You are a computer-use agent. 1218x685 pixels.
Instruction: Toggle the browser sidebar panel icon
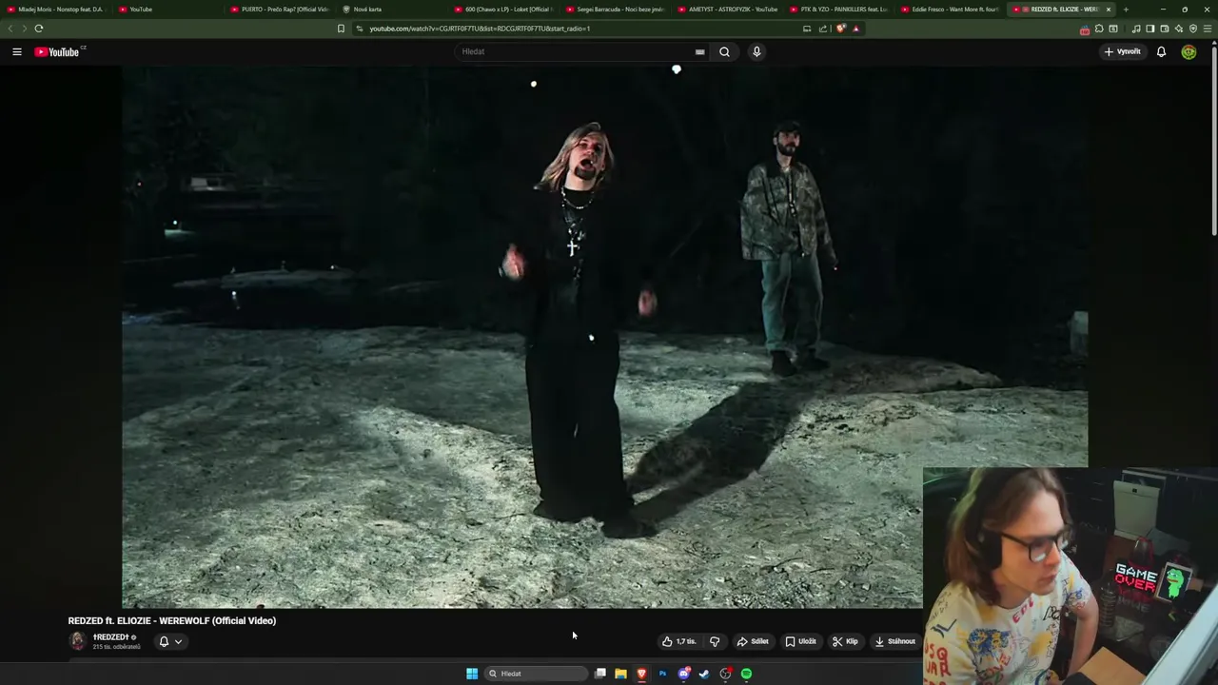point(1149,29)
